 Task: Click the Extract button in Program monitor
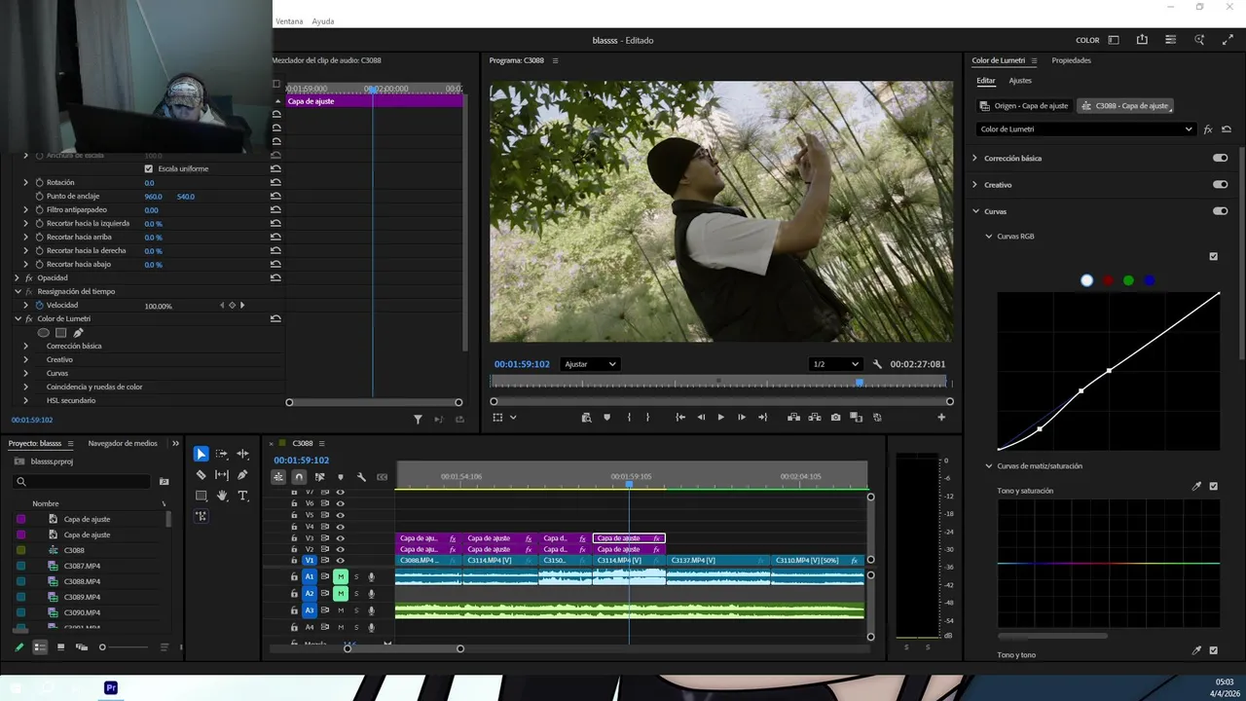pos(815,418)
